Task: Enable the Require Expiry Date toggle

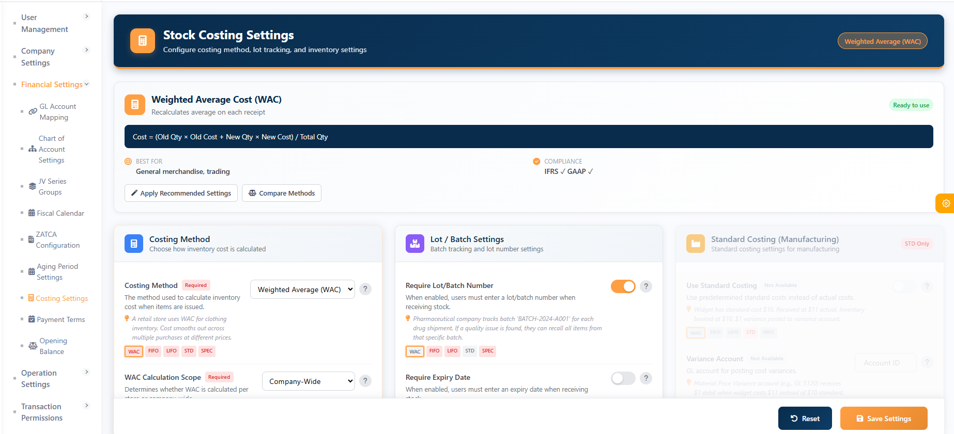Action: pos(623,378)
